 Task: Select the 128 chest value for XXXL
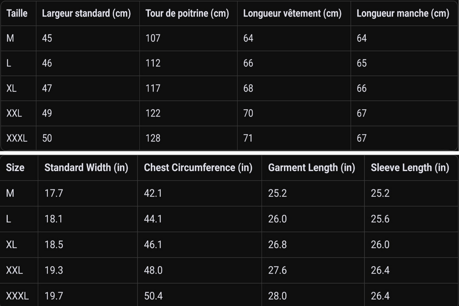coord(153,138)
